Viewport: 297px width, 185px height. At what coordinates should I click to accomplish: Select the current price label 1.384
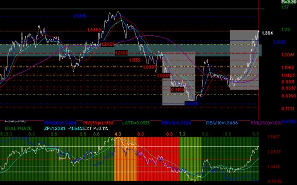tap(267, 33)
